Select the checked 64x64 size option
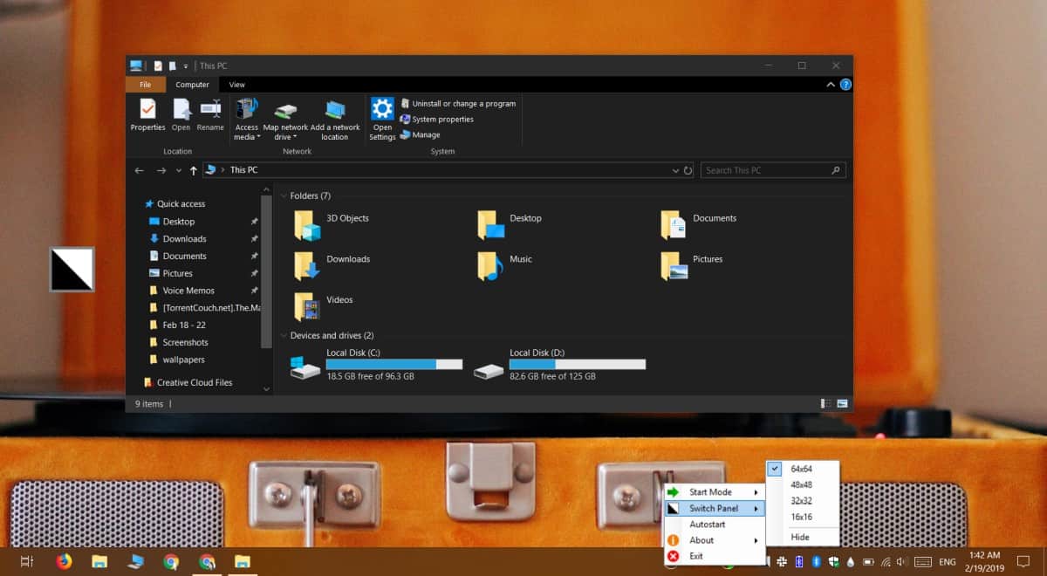Image resolution: width=1047 pixels, height=576 pixels. 803,469
